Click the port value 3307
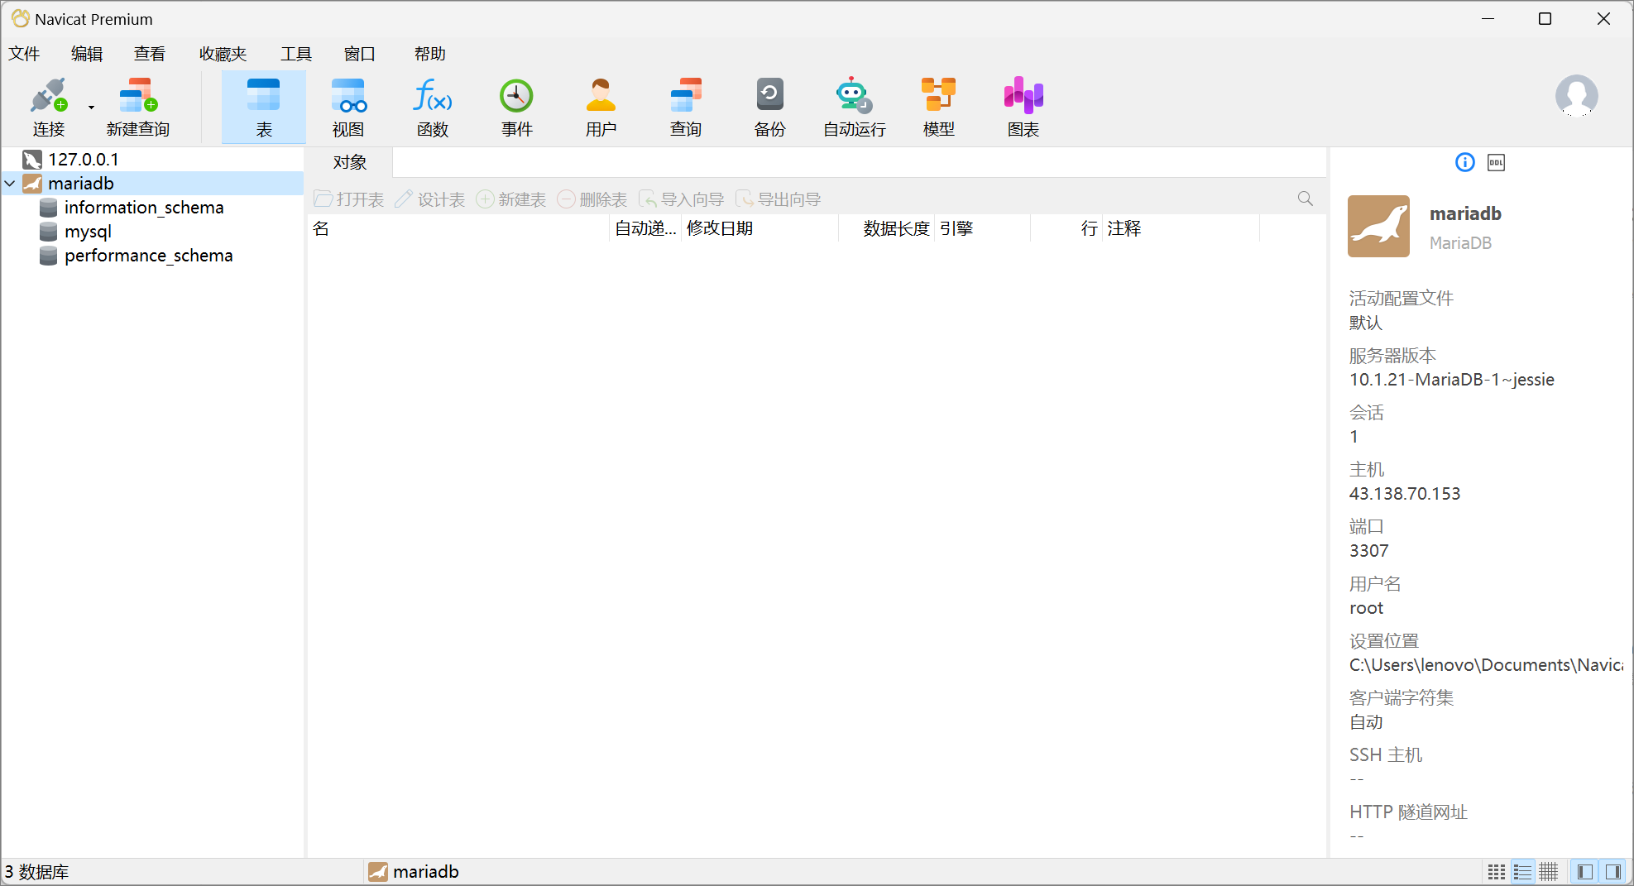The height and width of the screenshot is (886, 1634). point(1369,551)
